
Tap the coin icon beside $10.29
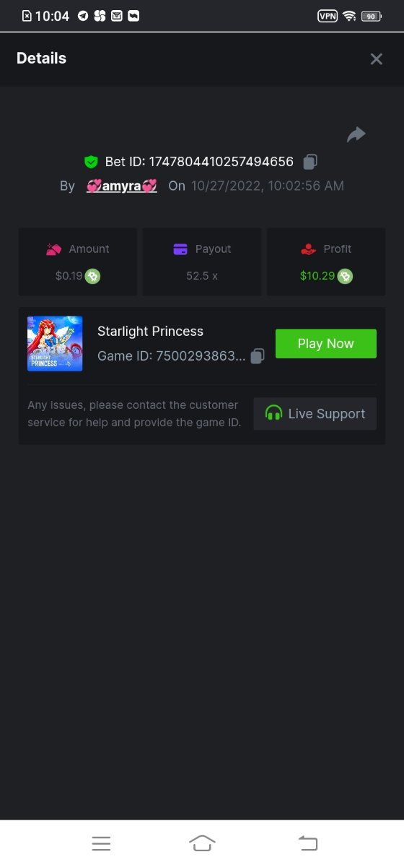pos(346,275)
